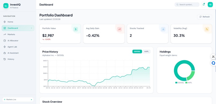Image resolution: width=216 pixels, height=104 pixels.
Task: Click the Portfolio Dashboard heading
Action: point(56,15)
